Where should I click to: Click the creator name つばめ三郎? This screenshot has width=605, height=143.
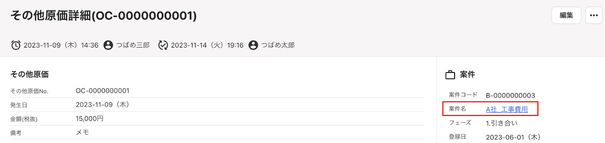[133, 45]
